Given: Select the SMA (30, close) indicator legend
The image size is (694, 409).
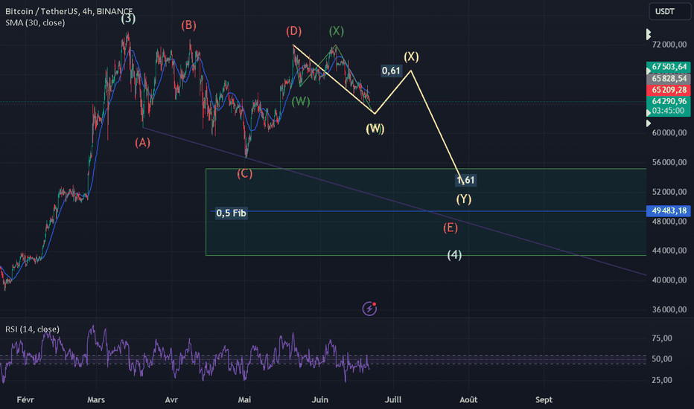Looking at the screenshot, I should (x=35, y=22).
